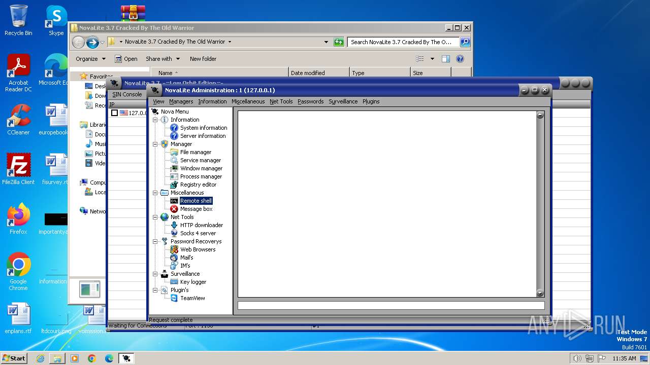Collapse the Net Tools tree node
The height and width of the screenshot is (365, 650).
point(155,217)
